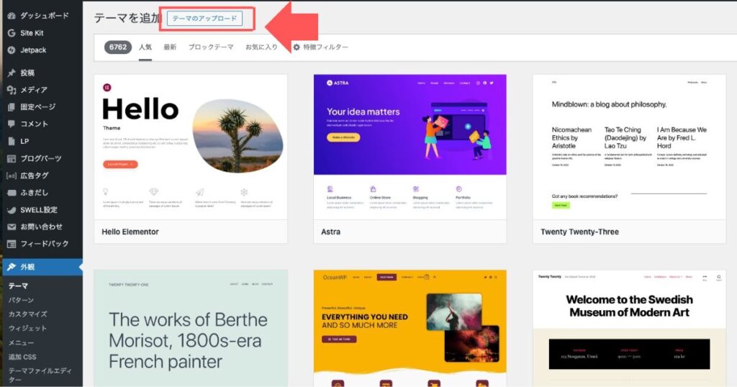Click the ダッシュボード menu label
The image size is (737, 387).
tap(45, 16)
